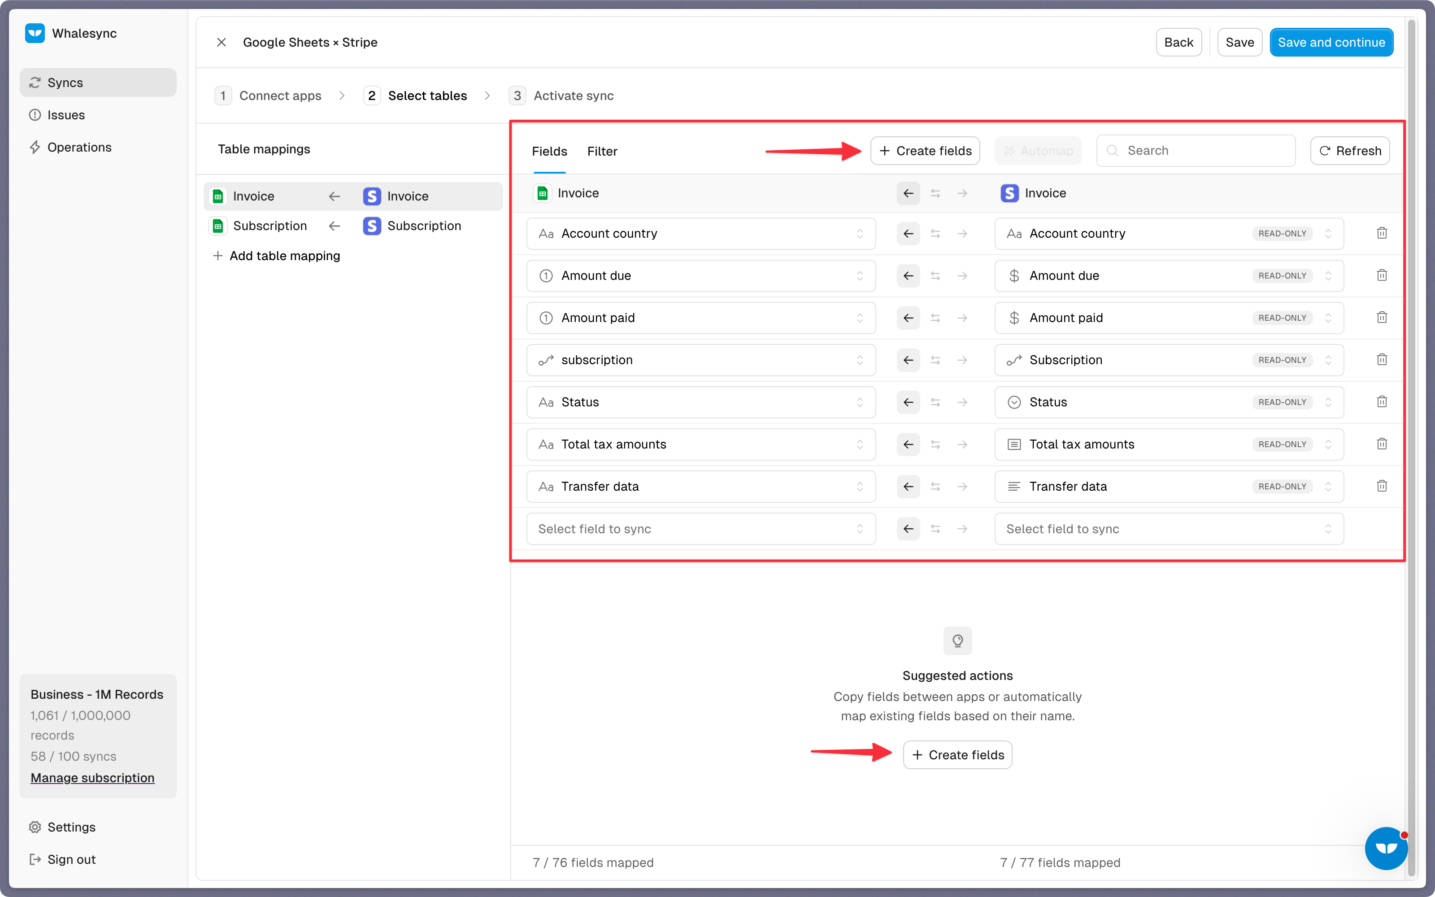
Task: Click the Whalesync logo icon
Action: coord(35,33)
